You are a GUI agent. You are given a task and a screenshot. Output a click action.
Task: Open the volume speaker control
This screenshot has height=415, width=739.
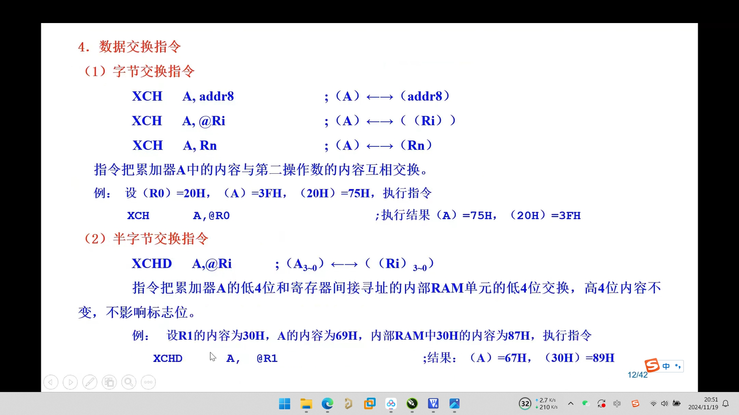pyautogui.click(x=665, y=403)
